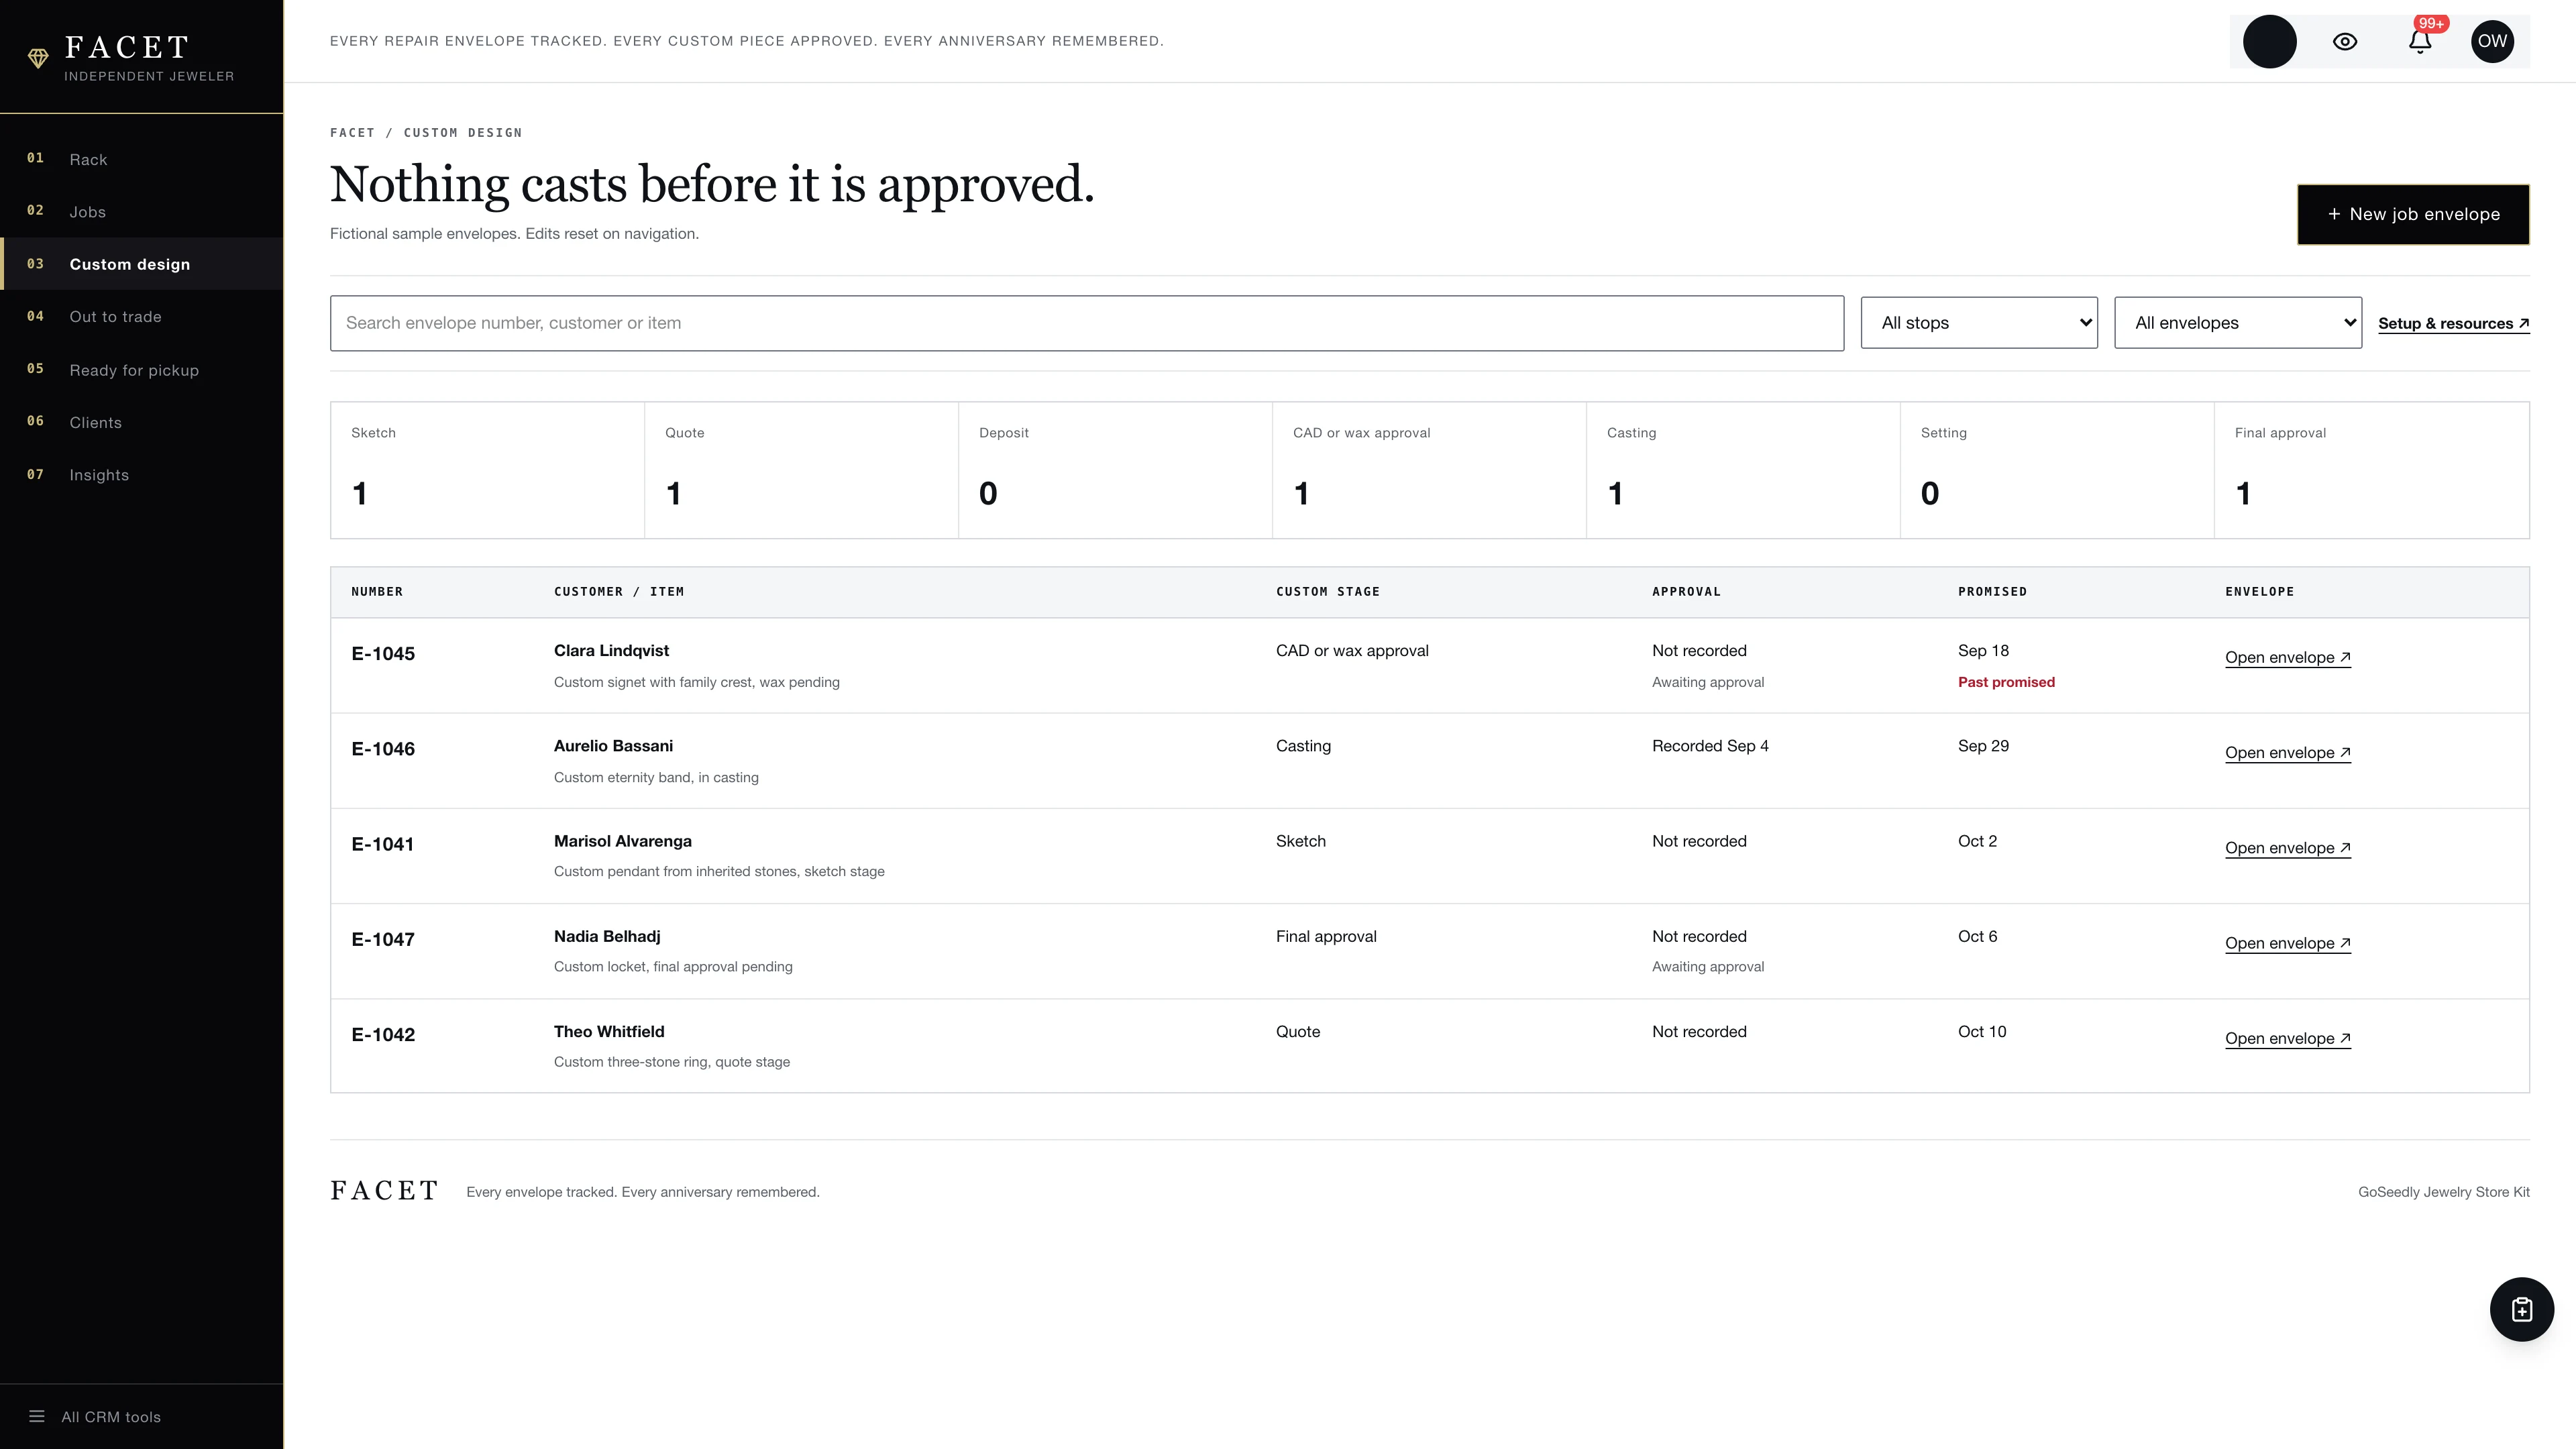The image size is (2576, 1449).
Task: Go to Jobs in the sidebar
Action: [x=142, y=212]
